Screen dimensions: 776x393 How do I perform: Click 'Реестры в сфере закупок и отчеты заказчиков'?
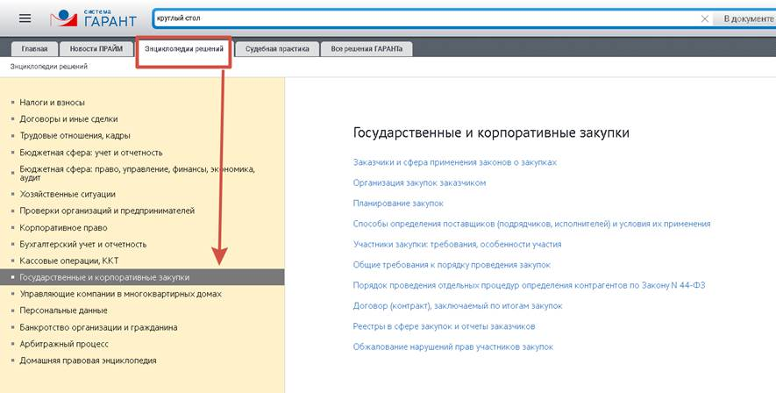(444, 326)
